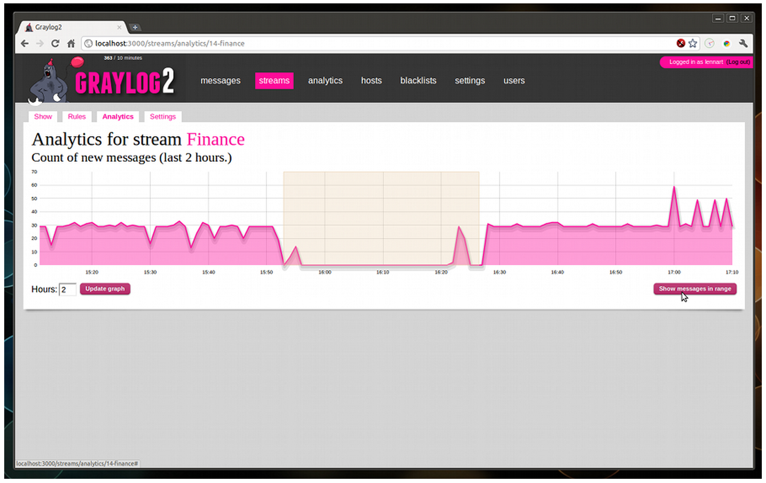Go back with the browser back arrow
Screen dimensions: 766x483
pyautogui.click(x=25, y=43)
